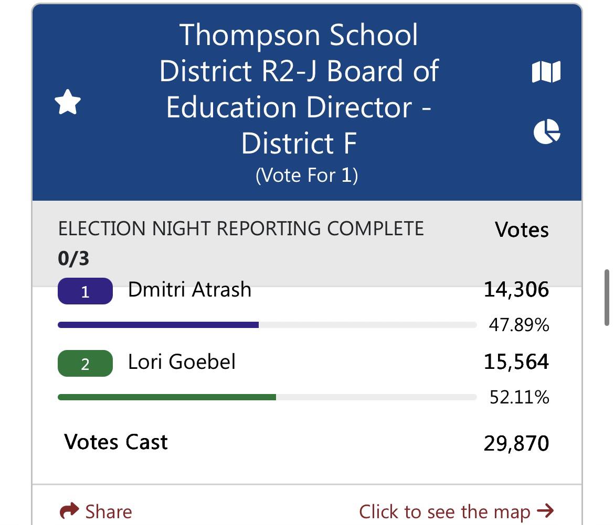This screenshot has width=614, height=525.
Task: Click the Votes column header
Action: click(x=522, y=229)
